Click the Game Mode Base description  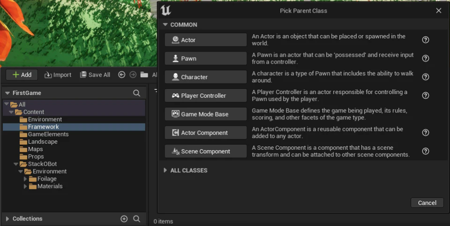coord(330,114)
